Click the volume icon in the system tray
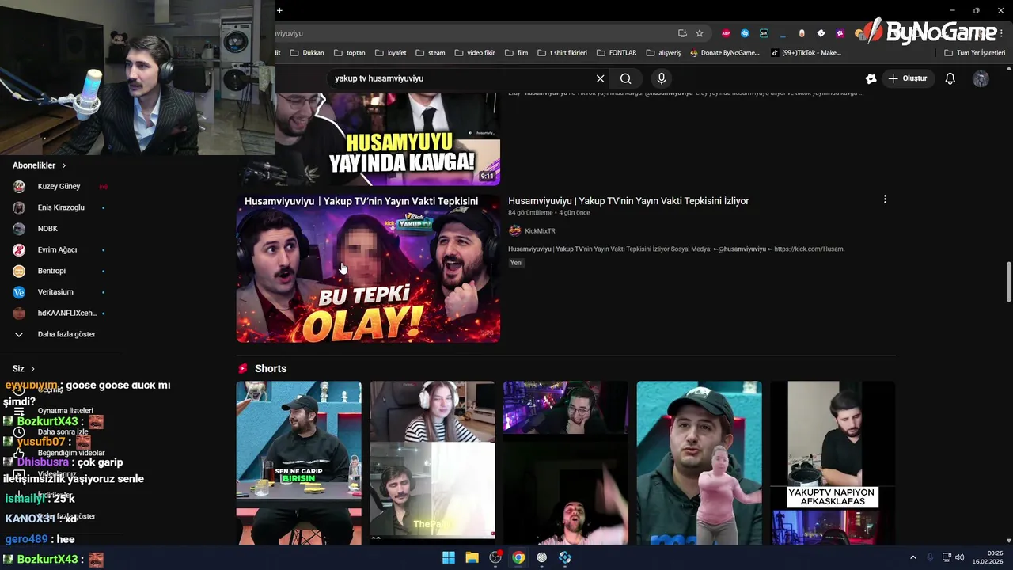Viewport: 1013px width, 570px height. pos(960,557)
